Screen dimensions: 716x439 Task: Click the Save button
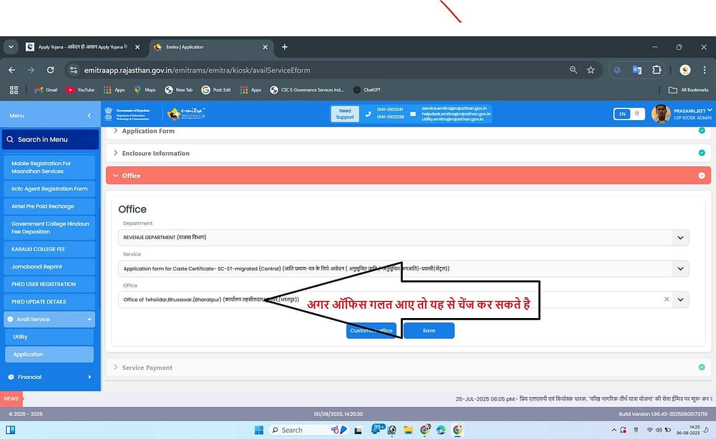429,331
